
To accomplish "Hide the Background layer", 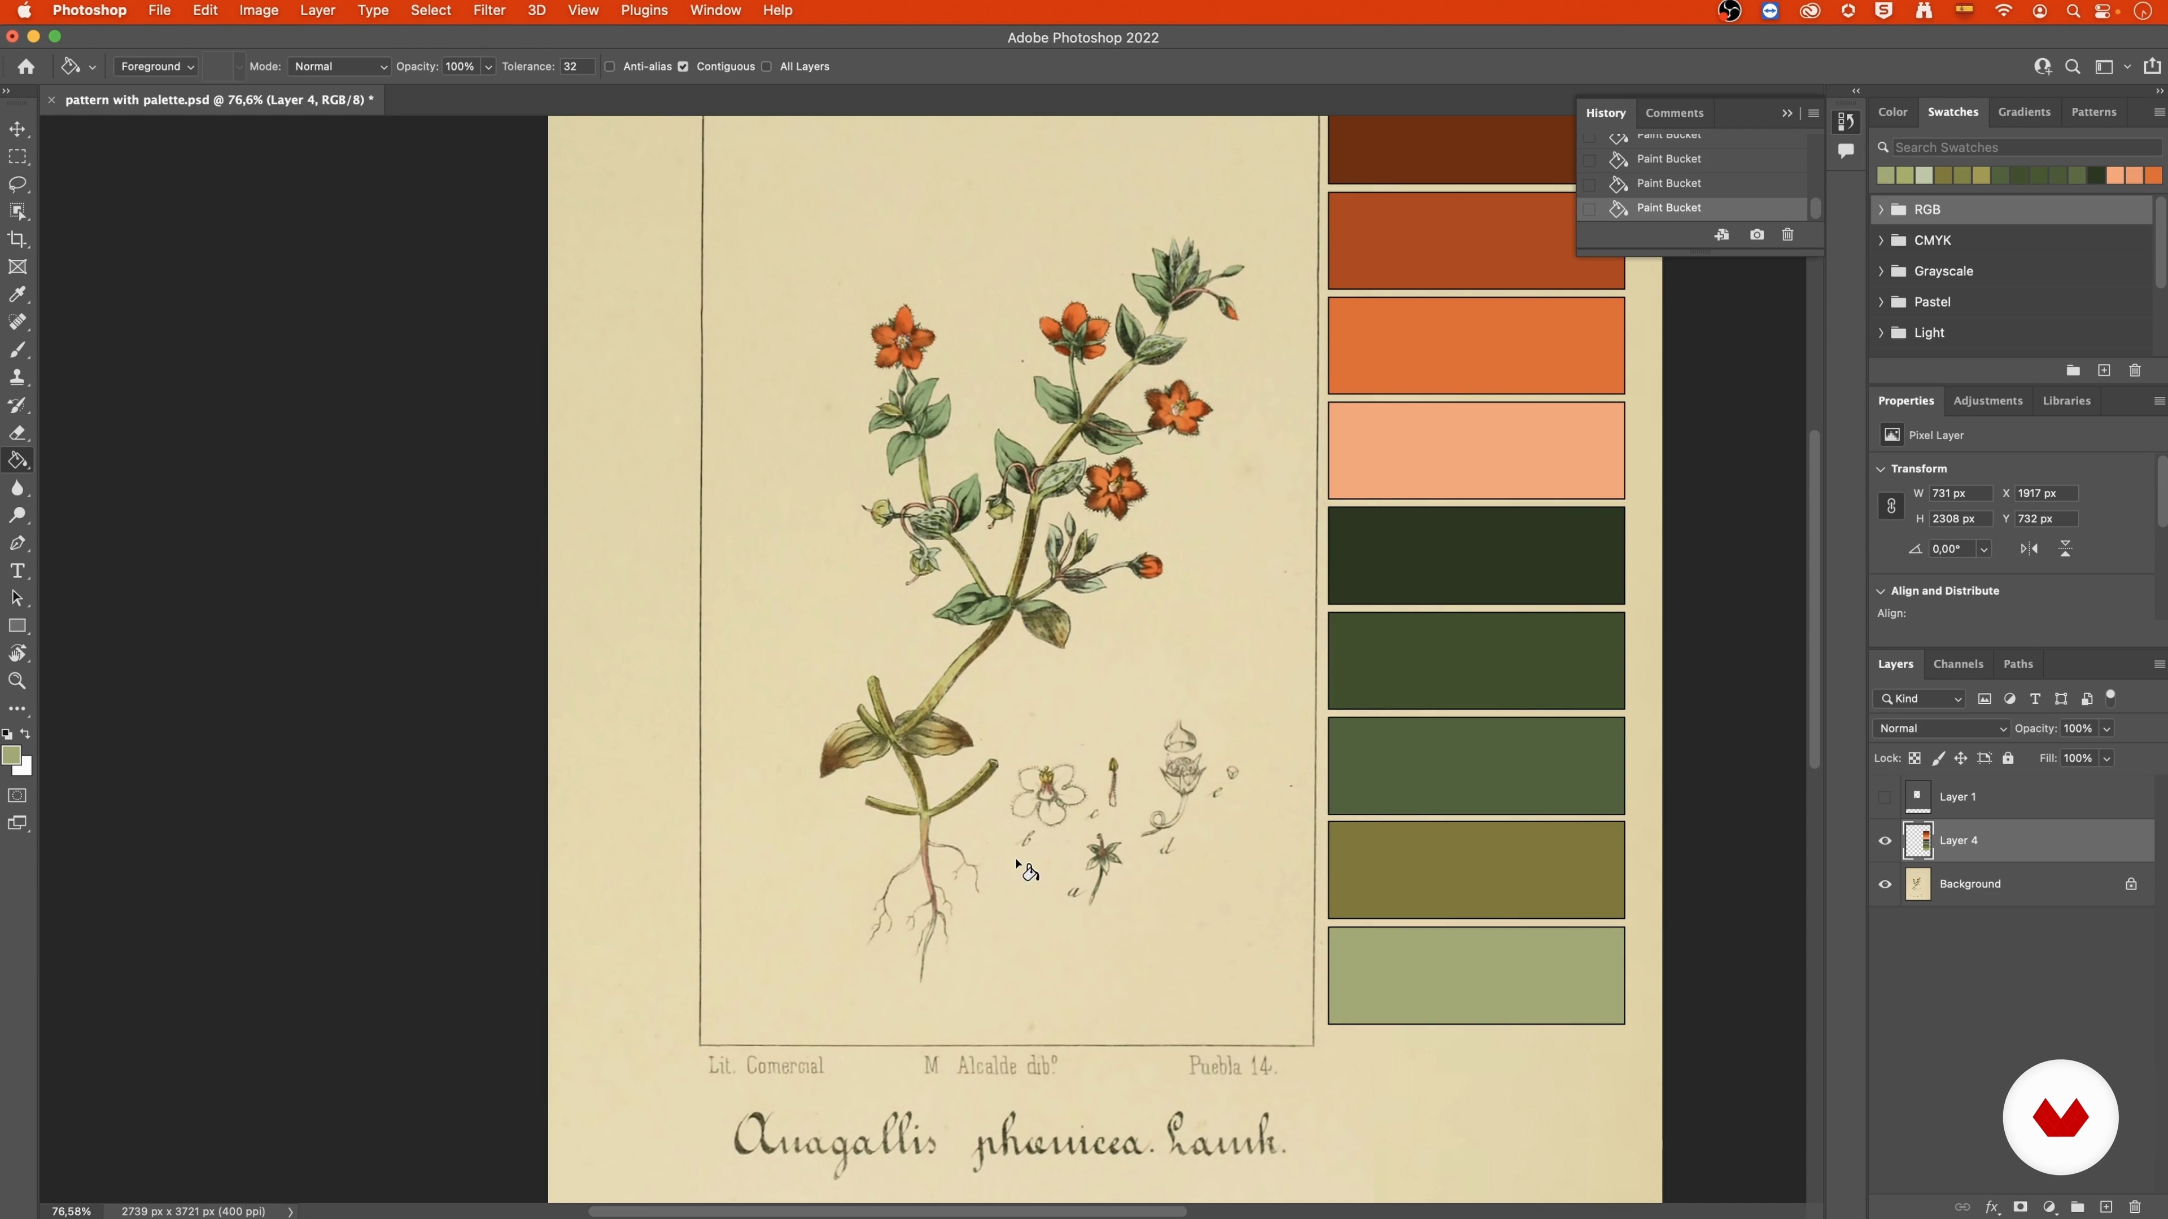I will pyautogui.click(x=1885, y=884).
